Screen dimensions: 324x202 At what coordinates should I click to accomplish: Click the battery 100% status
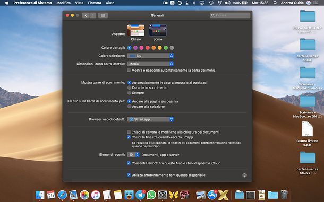240,3
